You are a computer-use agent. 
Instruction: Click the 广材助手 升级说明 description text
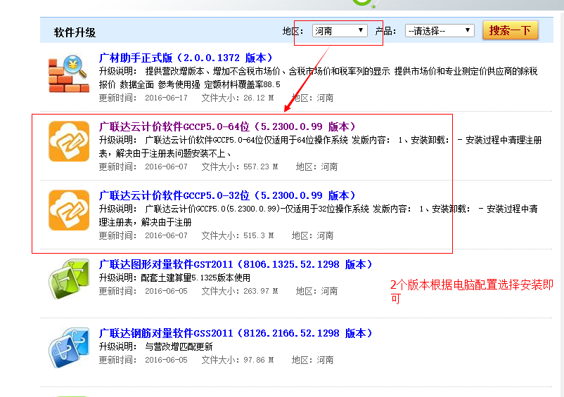(319, 78)
